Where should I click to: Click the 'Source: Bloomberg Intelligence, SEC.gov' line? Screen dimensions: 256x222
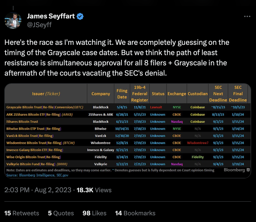(37, 175)
